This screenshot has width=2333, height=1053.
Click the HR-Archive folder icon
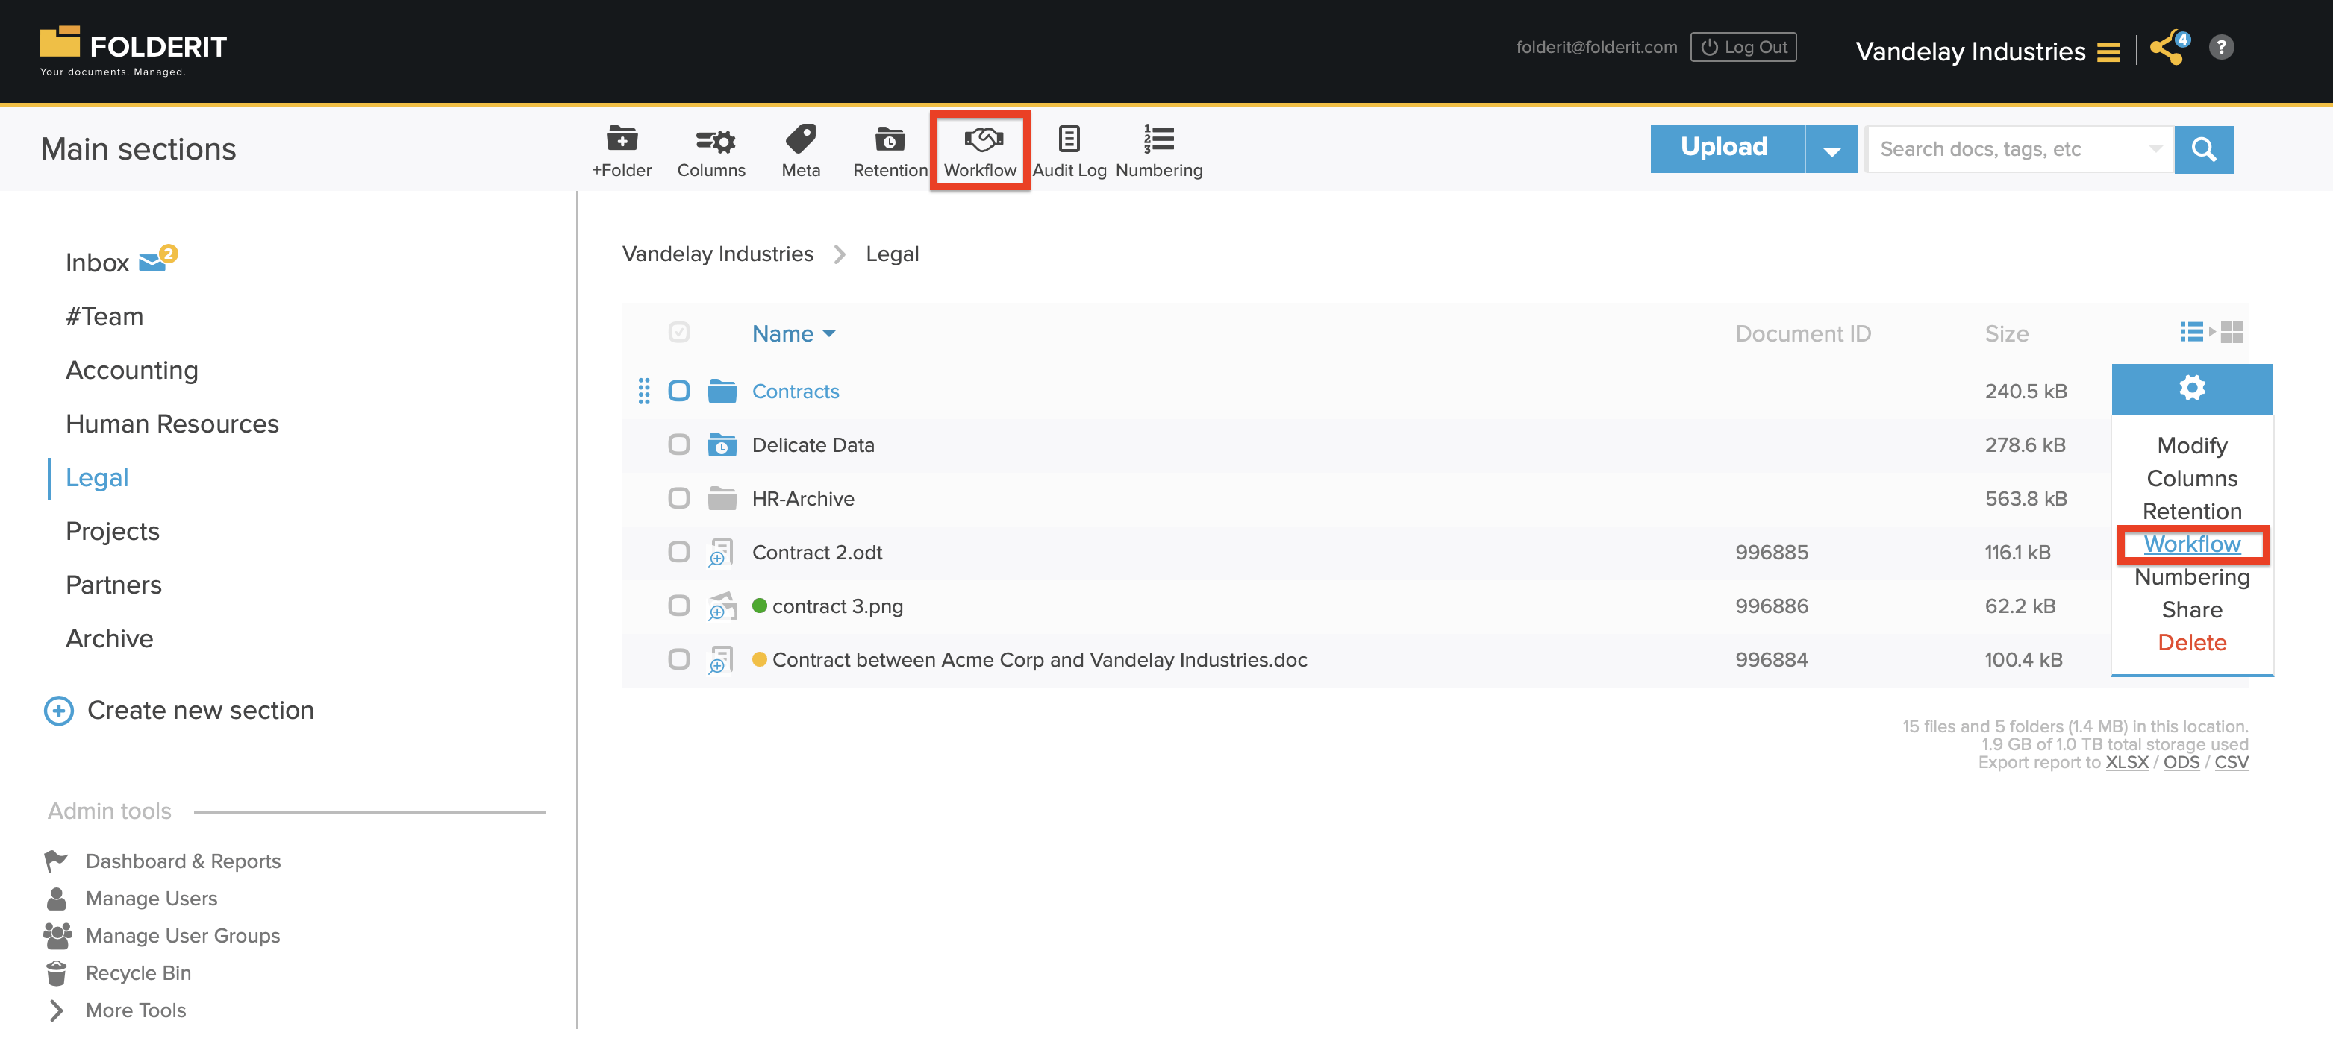pos(722,498)
